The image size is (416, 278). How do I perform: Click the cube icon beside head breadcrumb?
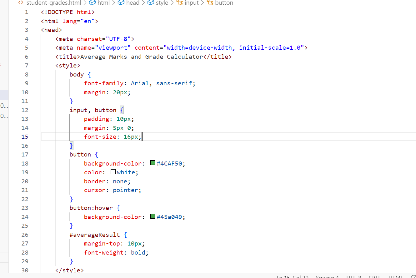coord(121,3)
